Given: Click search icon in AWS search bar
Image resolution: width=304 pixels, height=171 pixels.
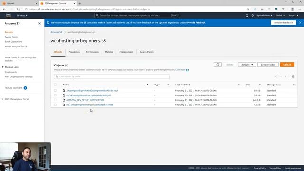Looking at the screenshot, I should pyautogui.click(x=97, y=15).
